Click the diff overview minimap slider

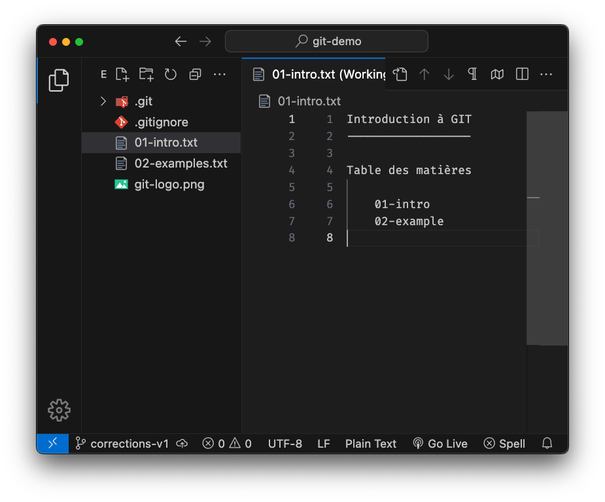tap(547, 228)
